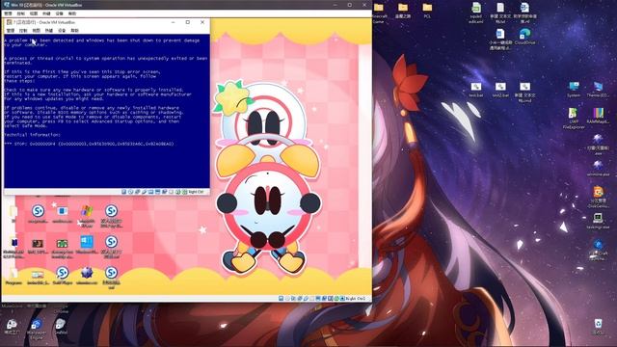Select the test.bat file icon
Viewport: 617px width, 347px height.
(475, 88)
